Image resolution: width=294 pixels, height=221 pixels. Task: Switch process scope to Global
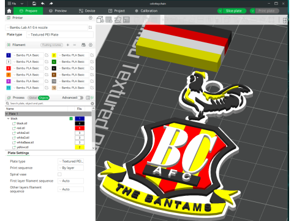[32, 98]
